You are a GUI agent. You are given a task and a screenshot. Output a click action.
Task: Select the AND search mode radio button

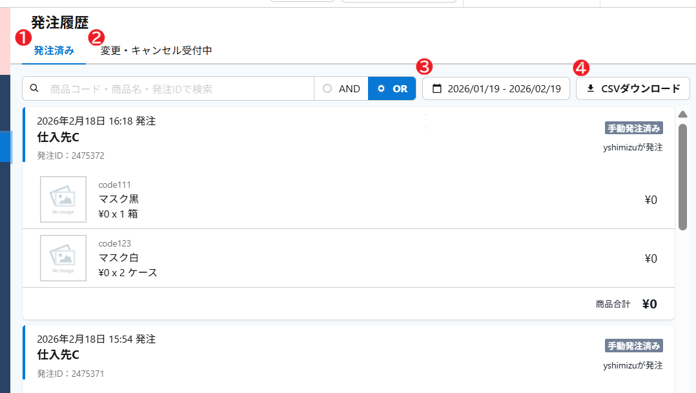[327, 88]
